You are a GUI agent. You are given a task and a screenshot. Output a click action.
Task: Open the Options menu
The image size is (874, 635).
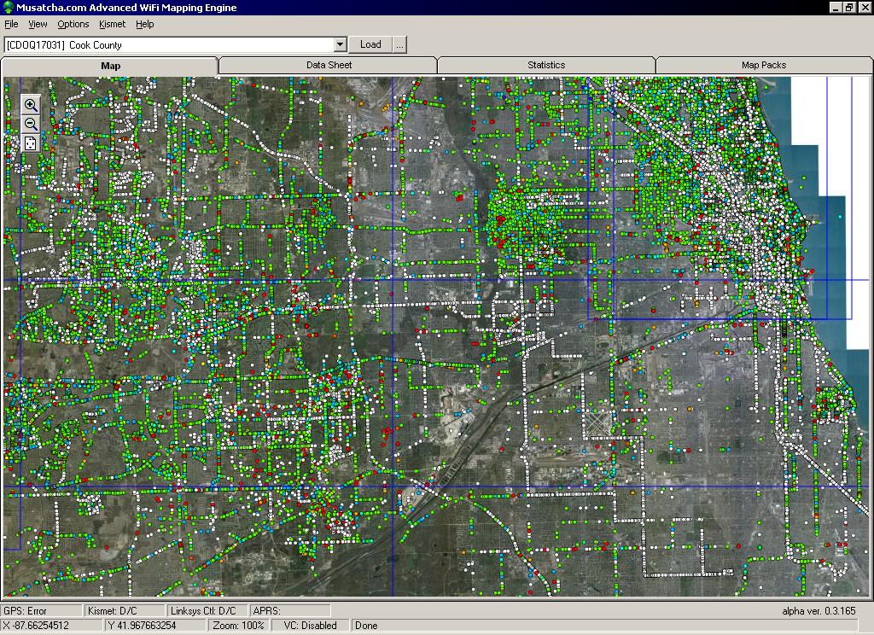73,24
